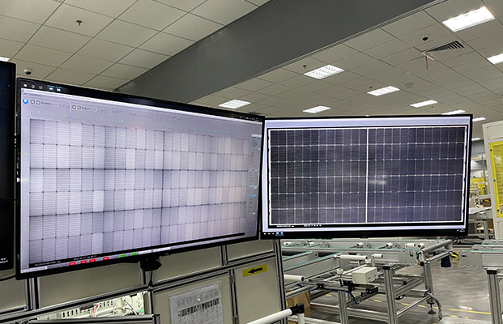
Task: Switch to first highlighted app on left monitor taskbar
Action: click(51, 88)
